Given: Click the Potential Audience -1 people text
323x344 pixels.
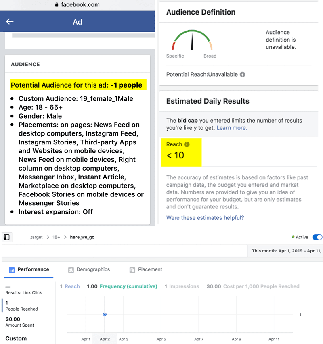Looking at the screenshot, I should [78, 85].
